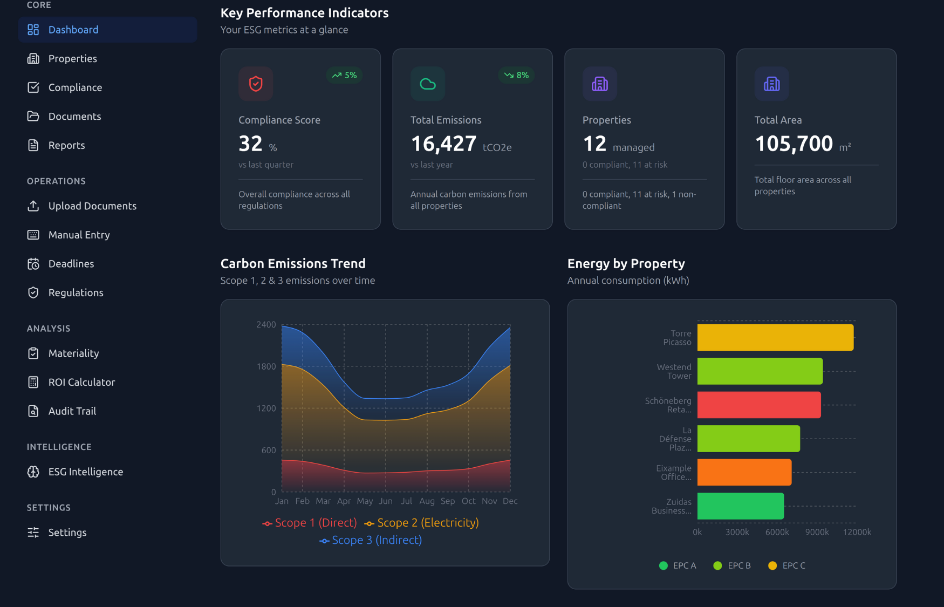Click the Regulations sidebar link
The width and height of the screenshot is (944, 607).
pyautogui.click(x=76, y=292)
